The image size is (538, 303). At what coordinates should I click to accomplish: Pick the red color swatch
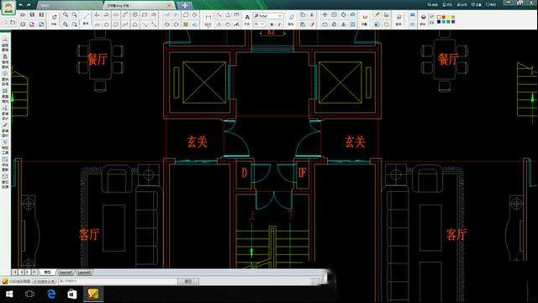444,17
